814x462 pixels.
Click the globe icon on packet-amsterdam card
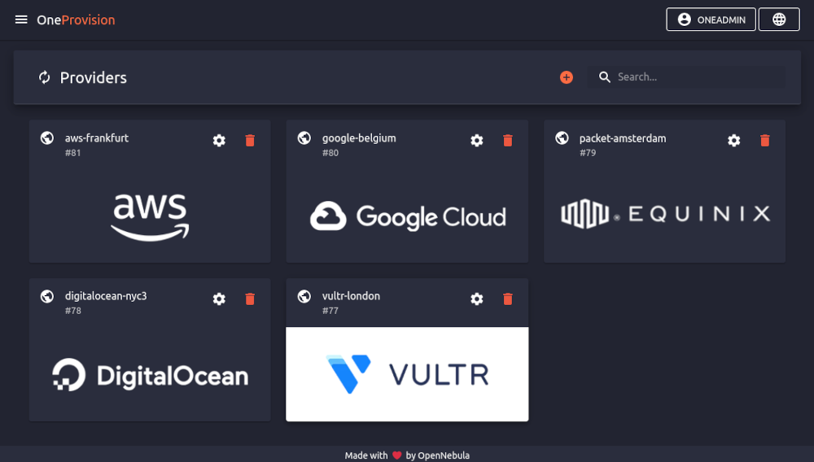[562, 138]
